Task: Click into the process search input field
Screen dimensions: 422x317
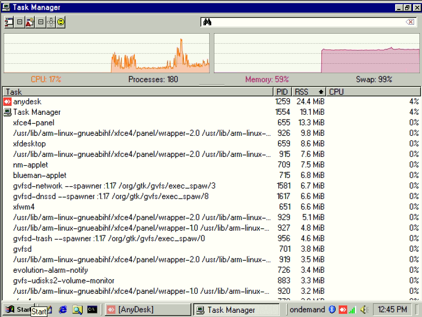Action: tap(308, 22)
